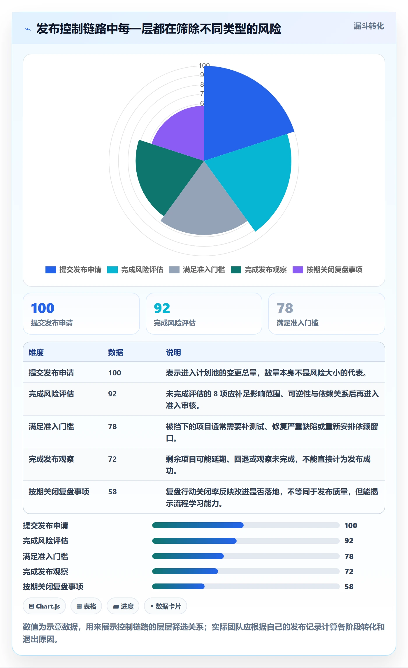Click the 提交发布申请 progress bar
Image resolution: width=408 pixels, height=668 pixels.
246,525
